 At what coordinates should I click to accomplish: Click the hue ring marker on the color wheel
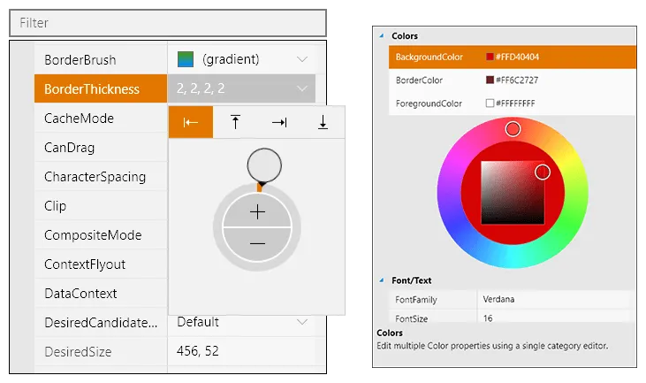click(513, 129)
